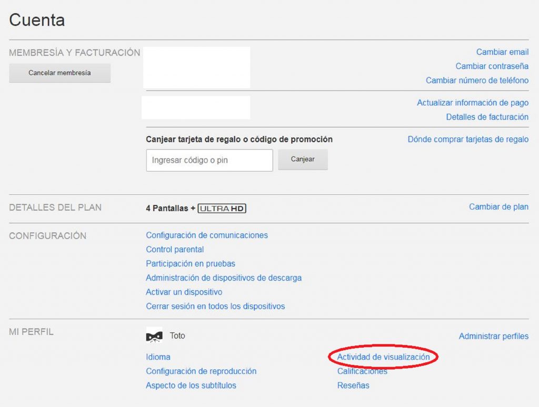This screenshot has width=539, height=407.
Task: Open Dónde comprar tarjetas de regalo
Action: pyautogui.click(x=468, y=140)
